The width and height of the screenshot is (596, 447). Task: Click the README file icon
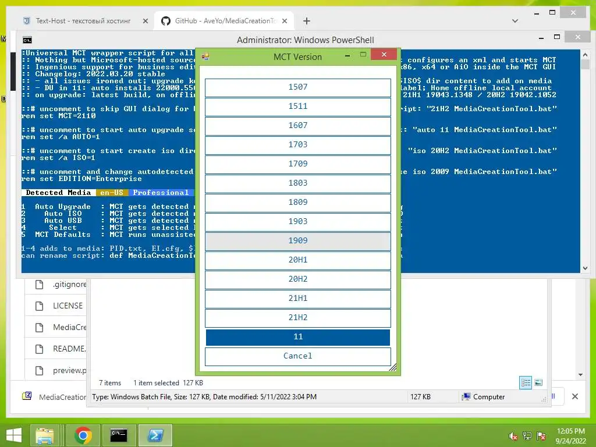39,349
